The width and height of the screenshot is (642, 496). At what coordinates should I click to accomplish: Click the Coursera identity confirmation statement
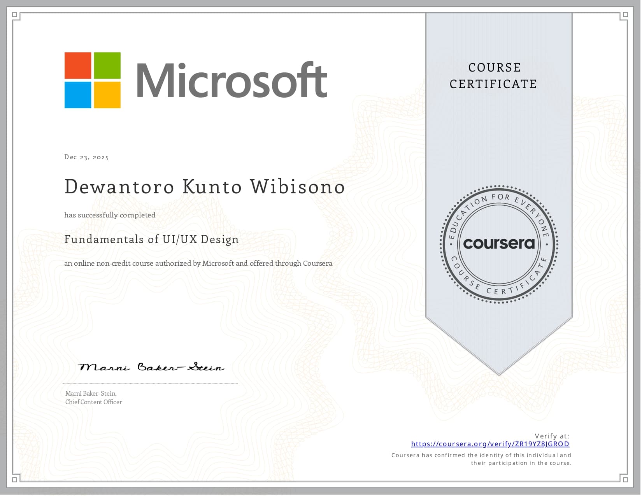point(481,459)
